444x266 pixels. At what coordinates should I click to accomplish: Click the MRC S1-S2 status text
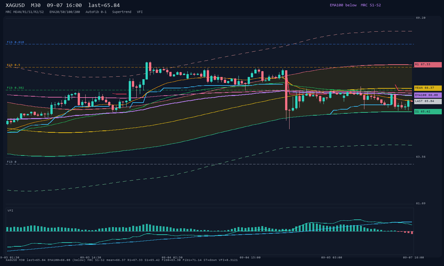(371, 5)
